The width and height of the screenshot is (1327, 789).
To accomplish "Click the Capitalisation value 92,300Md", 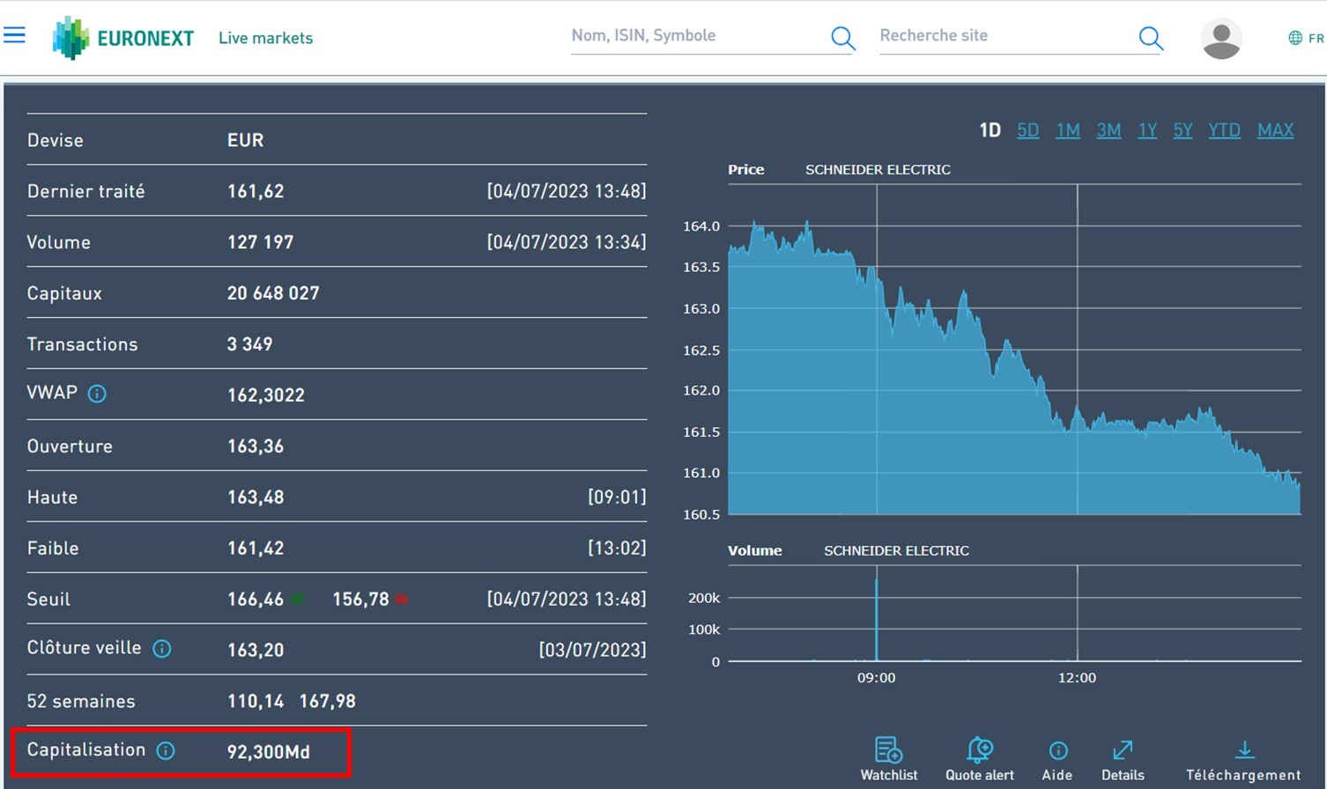I will (x=269, y=752).
